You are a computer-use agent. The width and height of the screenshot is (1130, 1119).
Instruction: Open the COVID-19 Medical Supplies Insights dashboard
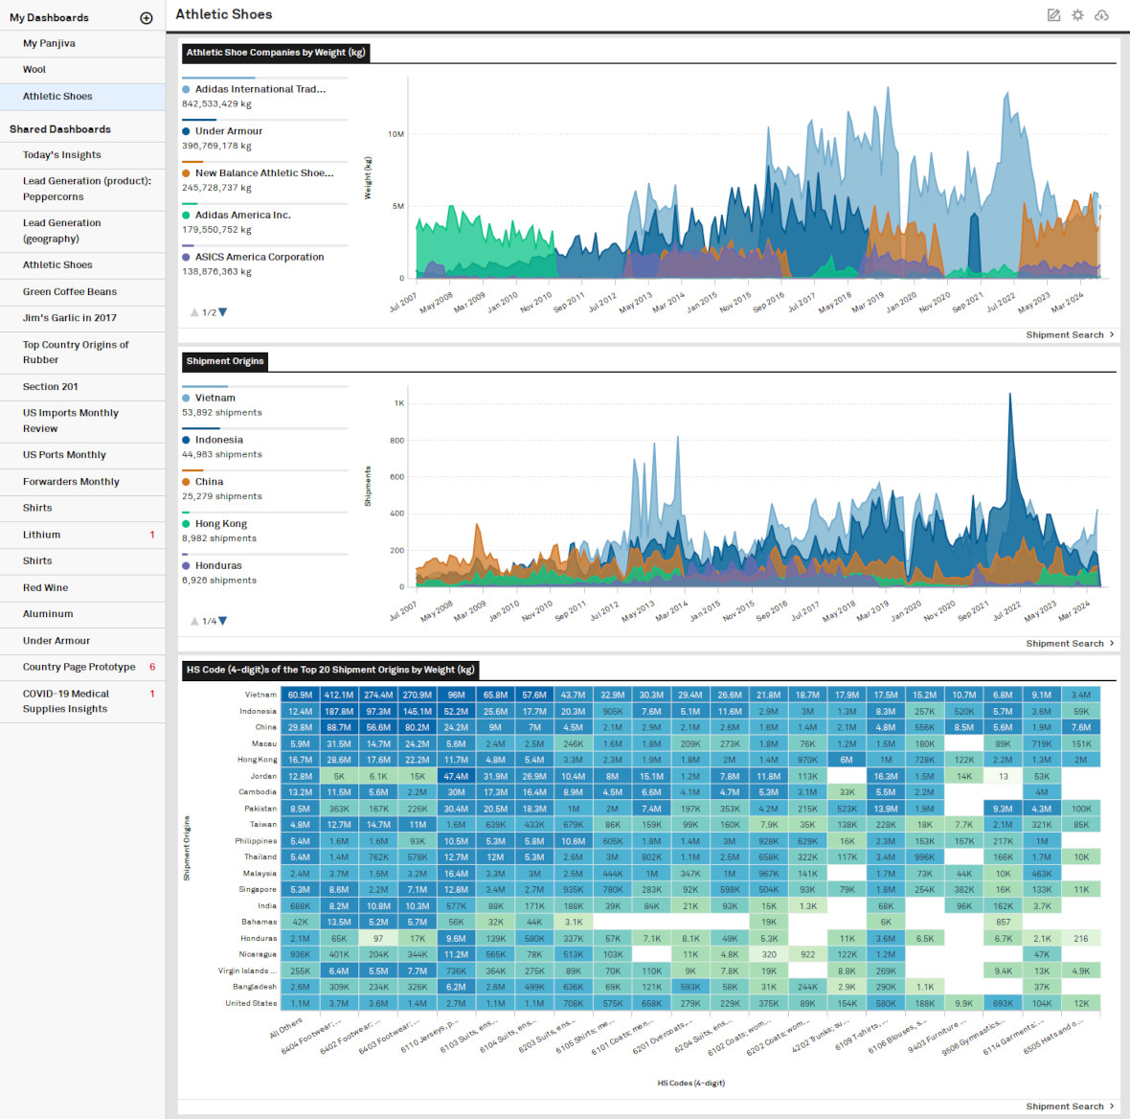66,700
